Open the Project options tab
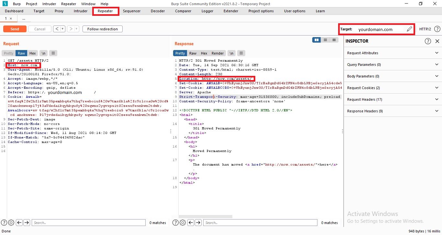Viewport: 442px width, 235px height. coord(261,11)
